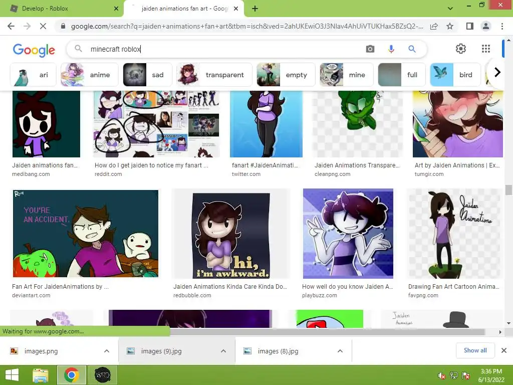The width and height of the screenshot is (513, 385).
Task: Open the medibang Jaiden fan art thumbnail
Action: click(46, 124)
